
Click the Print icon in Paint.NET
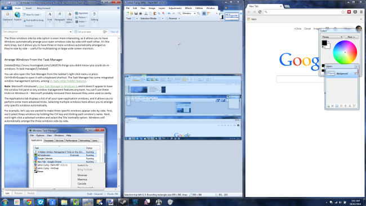pyautogui.click(x=140, y=14)
